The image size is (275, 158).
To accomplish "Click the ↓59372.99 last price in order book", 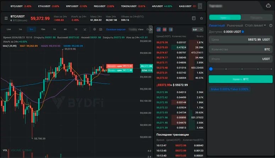I will [163, 85].
